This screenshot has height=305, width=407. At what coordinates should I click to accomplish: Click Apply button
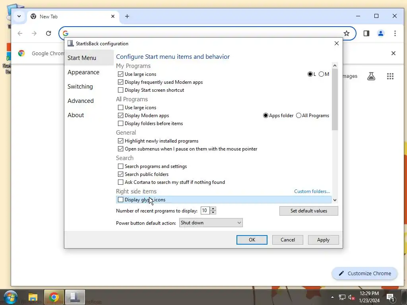323,240
